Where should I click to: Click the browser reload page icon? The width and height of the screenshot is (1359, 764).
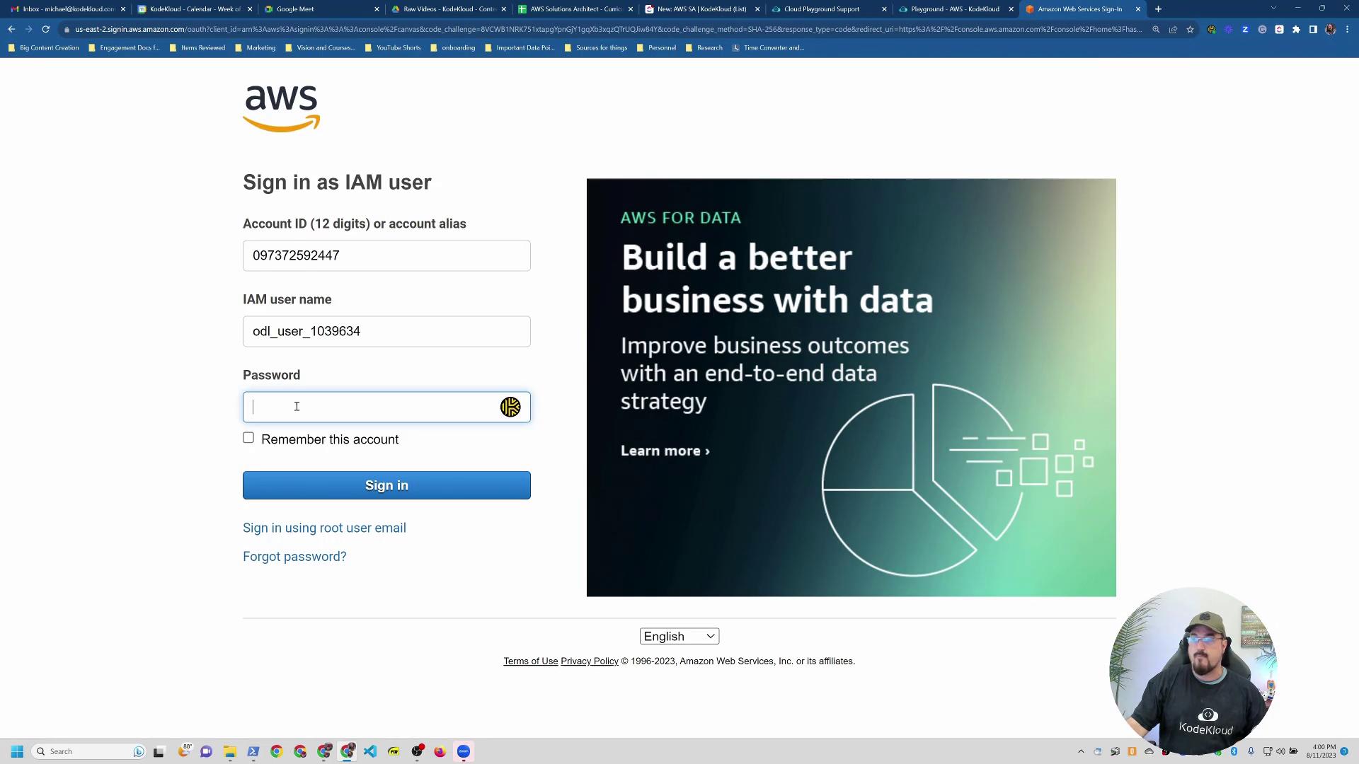tap(45, 30)
